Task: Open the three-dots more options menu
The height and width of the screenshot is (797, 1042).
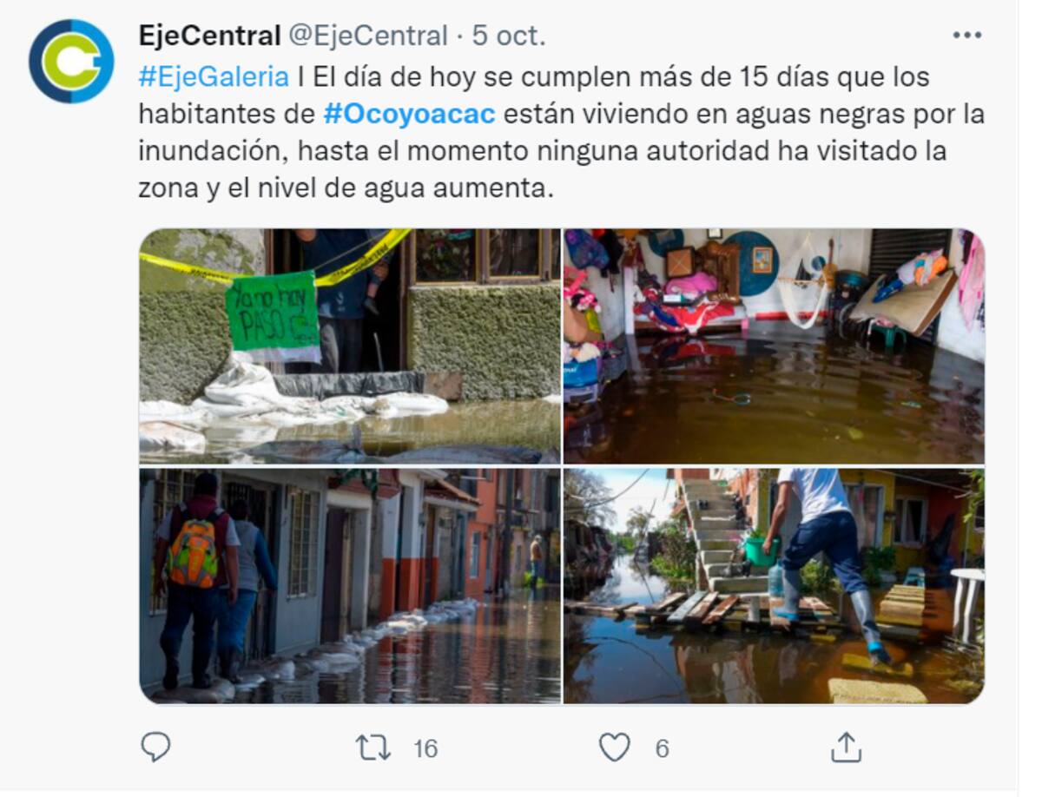Action: click(x=966, y=36)
